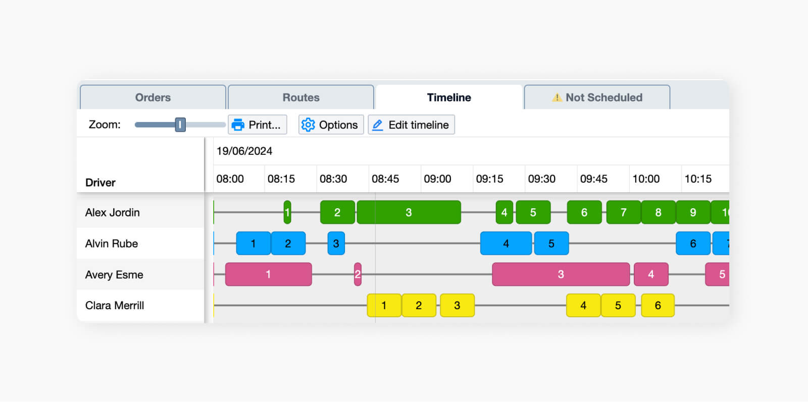808x402 pixels.
Task: Open the Options dialog
Action: pos(331,125)
